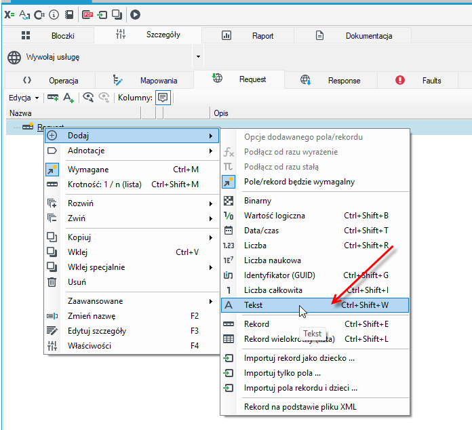Image resolution: width=472 pixels, height=430 pixels.
Task: Choose Wklej from context menu
Action: pos(132,252)
